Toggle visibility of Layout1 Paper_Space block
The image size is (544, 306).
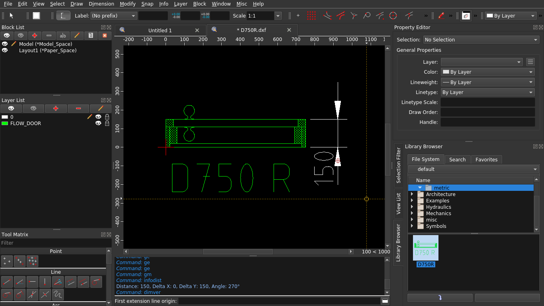point(5,50)
